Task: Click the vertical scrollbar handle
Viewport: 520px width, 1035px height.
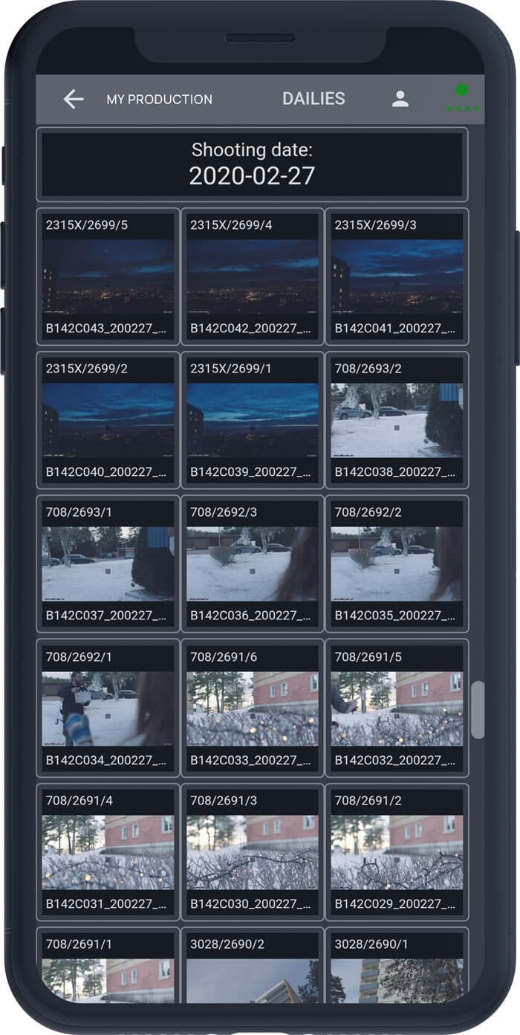Action: 478,709
